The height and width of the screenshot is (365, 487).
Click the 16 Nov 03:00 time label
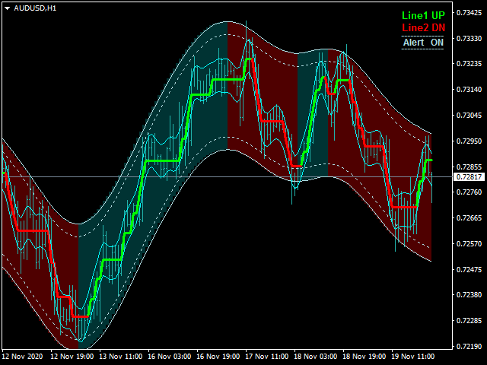pos(169,357)
